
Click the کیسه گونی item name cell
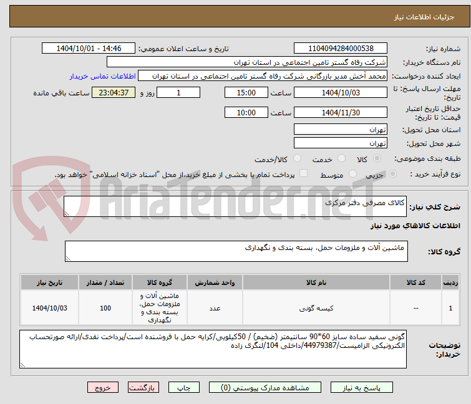click(316, 308)
